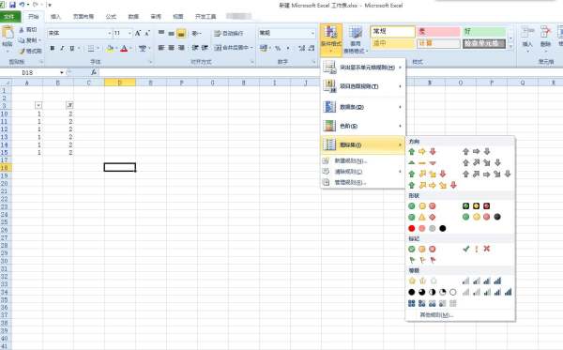The height and width of the screenshot is (350, 563).
Task: Switch to the Formulas tab
Action: coord(111,17)
